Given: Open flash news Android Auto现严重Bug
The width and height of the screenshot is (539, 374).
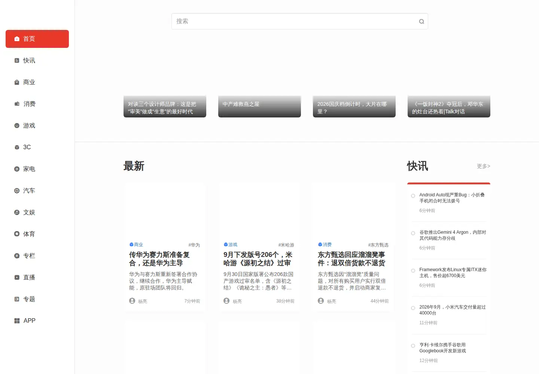Looking at the screenshot, I should (452, 198).
